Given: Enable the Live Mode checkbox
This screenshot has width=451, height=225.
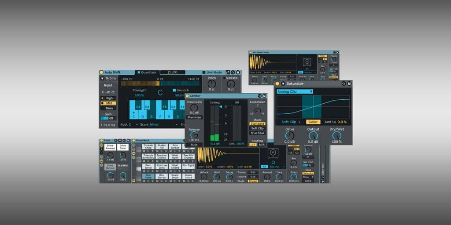Looking at the screenshot, I should click(x=204, y=73).
